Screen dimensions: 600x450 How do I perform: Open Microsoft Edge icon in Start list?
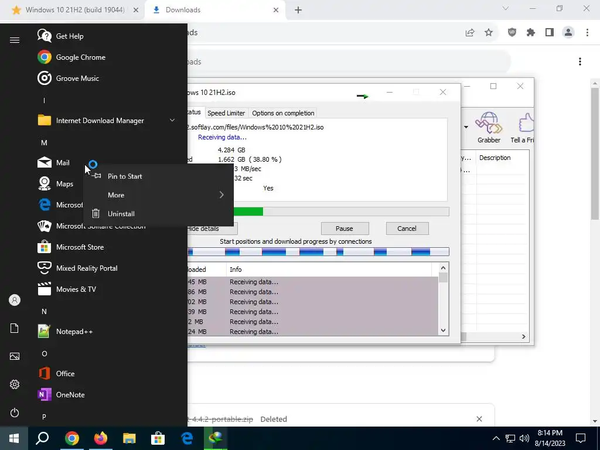tap(45, 204)
